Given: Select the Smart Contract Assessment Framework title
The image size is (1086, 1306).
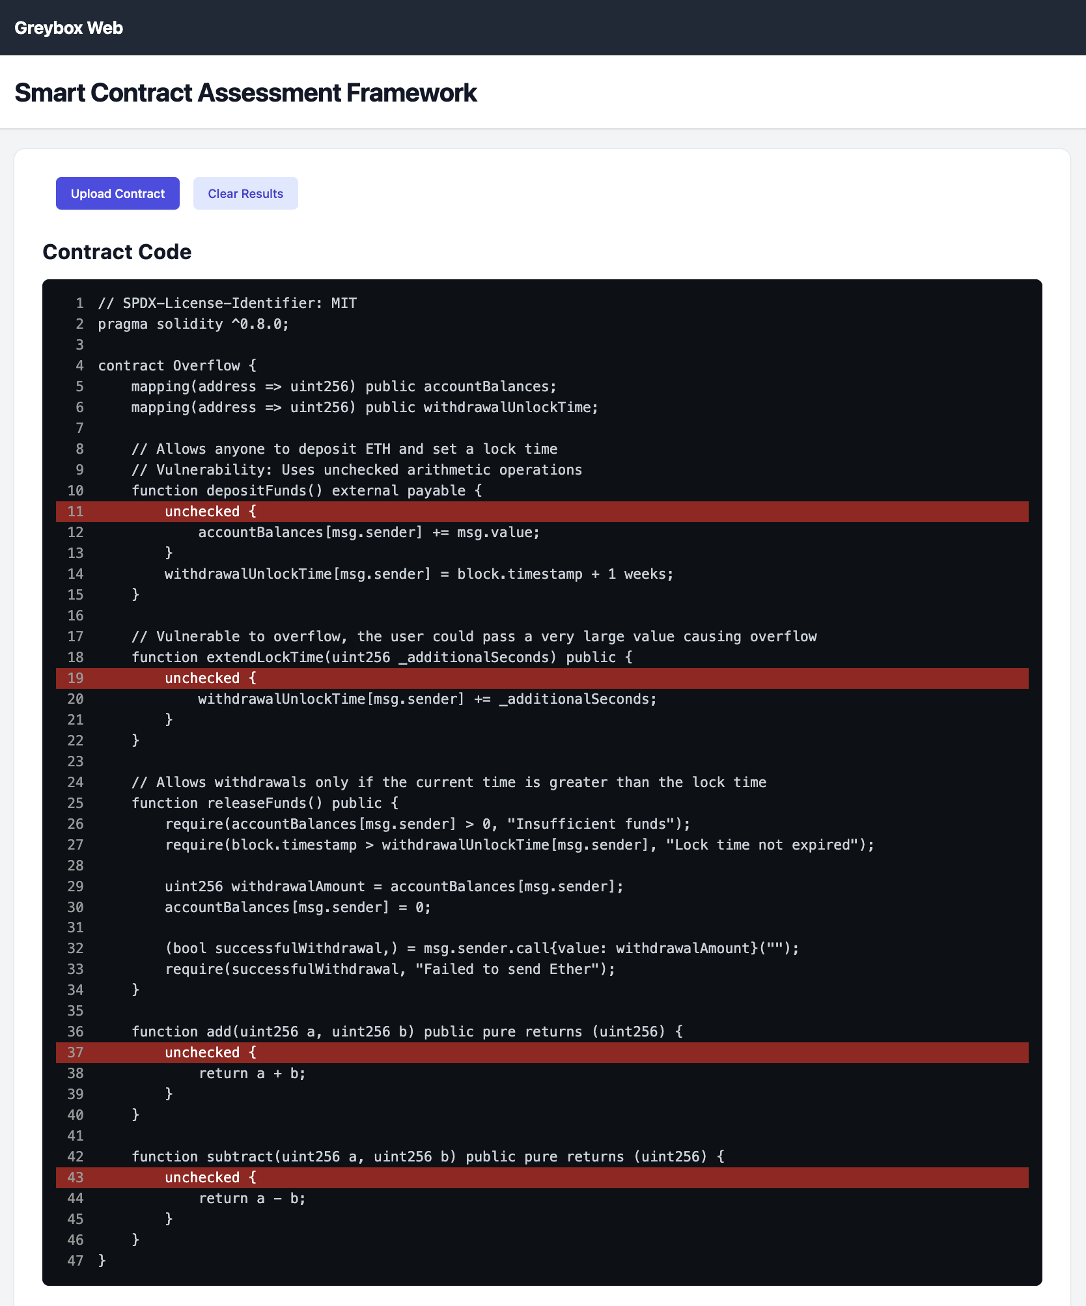Looking at the screenshot, I should [245, 93].
